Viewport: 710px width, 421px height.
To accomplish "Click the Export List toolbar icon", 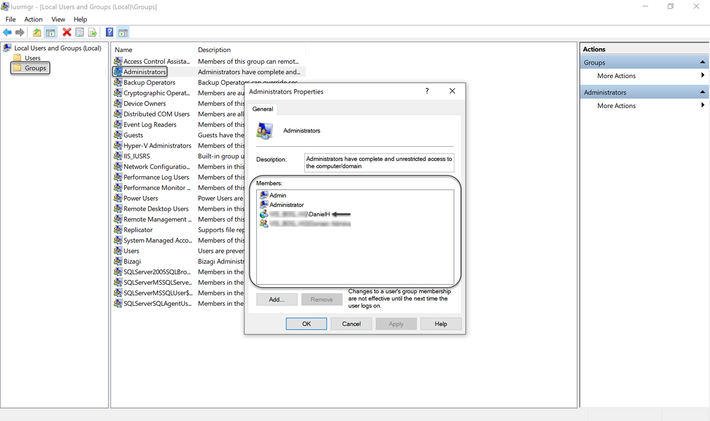I will click(x=93, y=32).
